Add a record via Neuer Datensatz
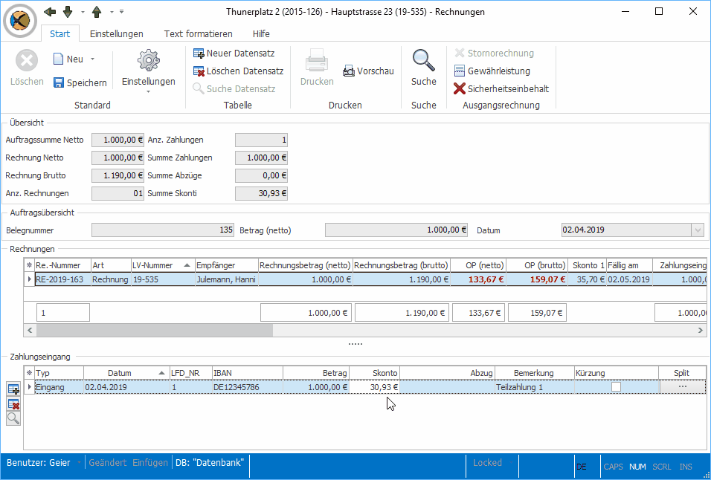Screen dimensions: 711x480 (234, 53)
